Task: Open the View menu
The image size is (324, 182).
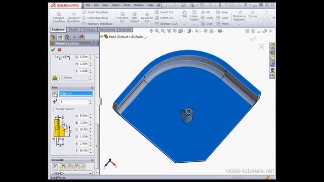Action: pyautogui.click(x=105, y=5)
